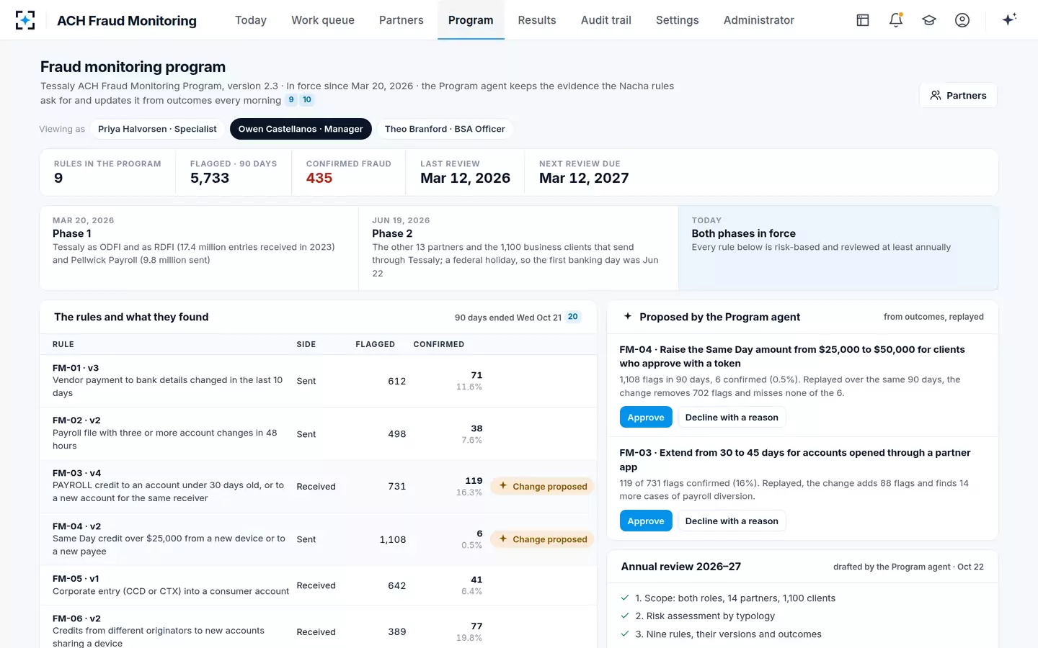Click the Partners button at top right
This screenshot has height=648, width=1038.
(958, 95)
